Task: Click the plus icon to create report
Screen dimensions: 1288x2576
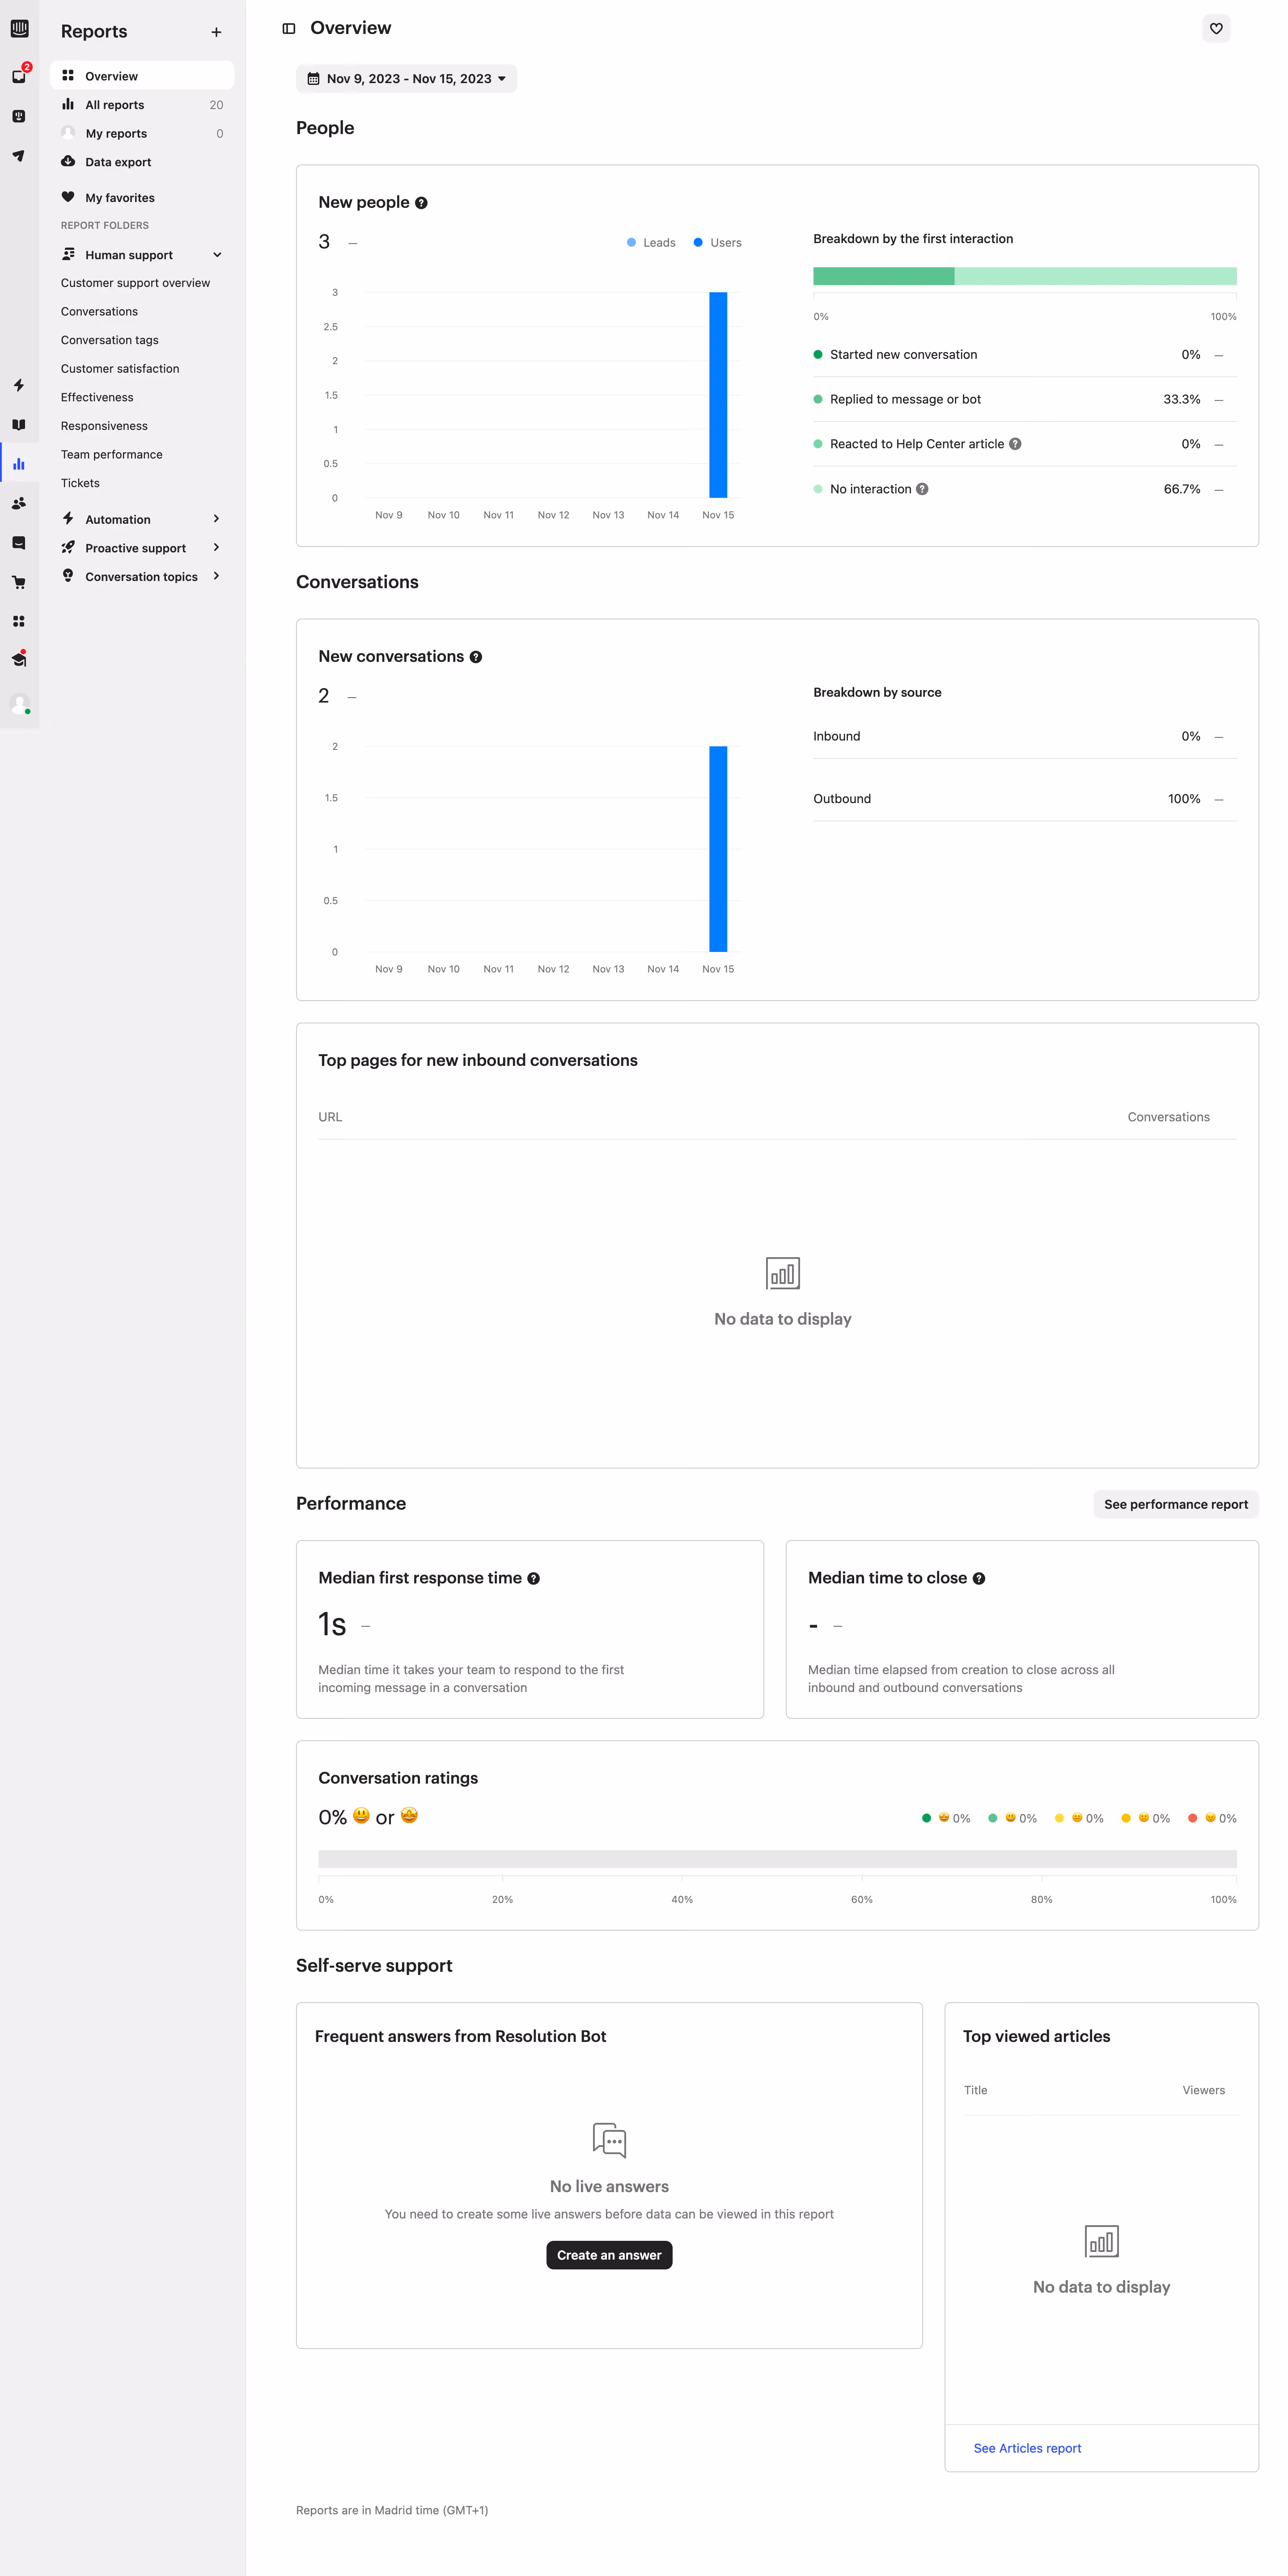Action: click(216, 32)
